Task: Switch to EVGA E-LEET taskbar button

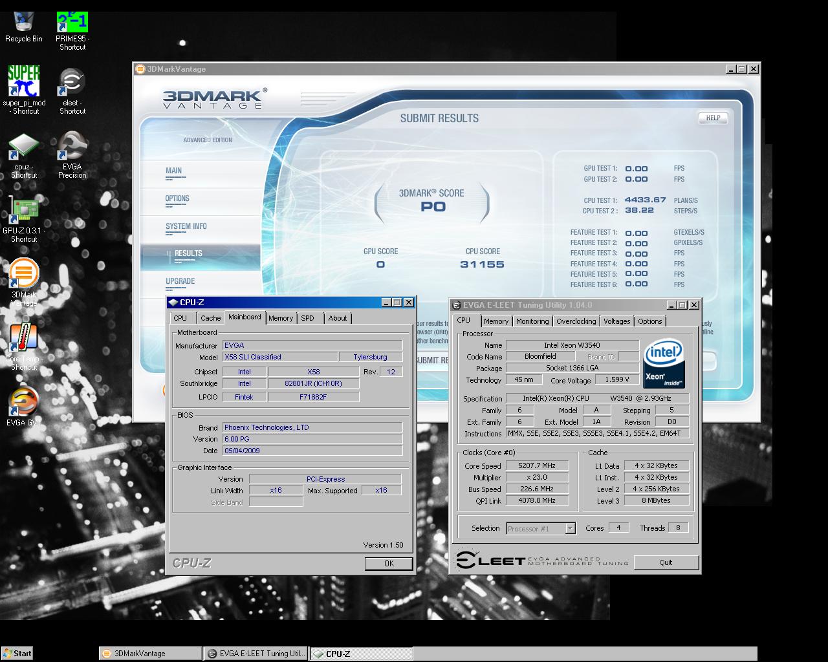Action: tap(256, 654)
